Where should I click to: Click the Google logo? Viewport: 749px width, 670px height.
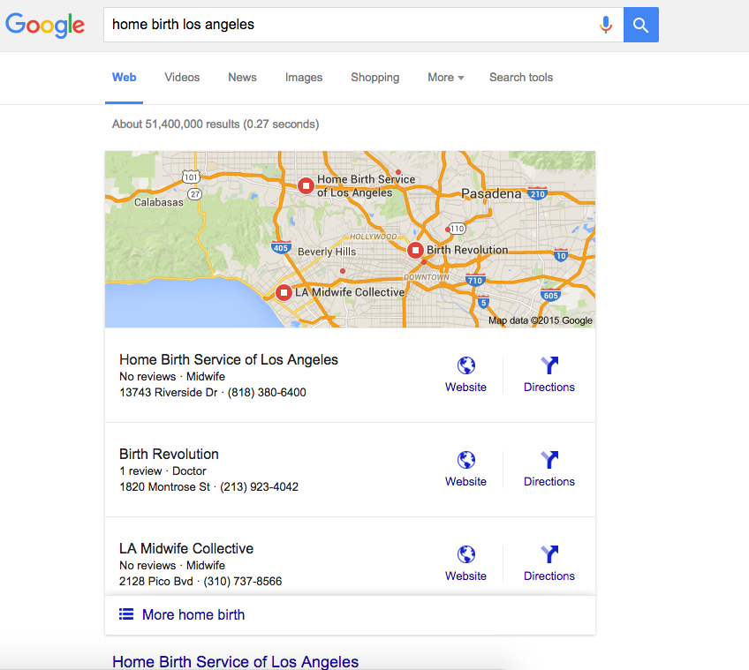tap(45, 25)
